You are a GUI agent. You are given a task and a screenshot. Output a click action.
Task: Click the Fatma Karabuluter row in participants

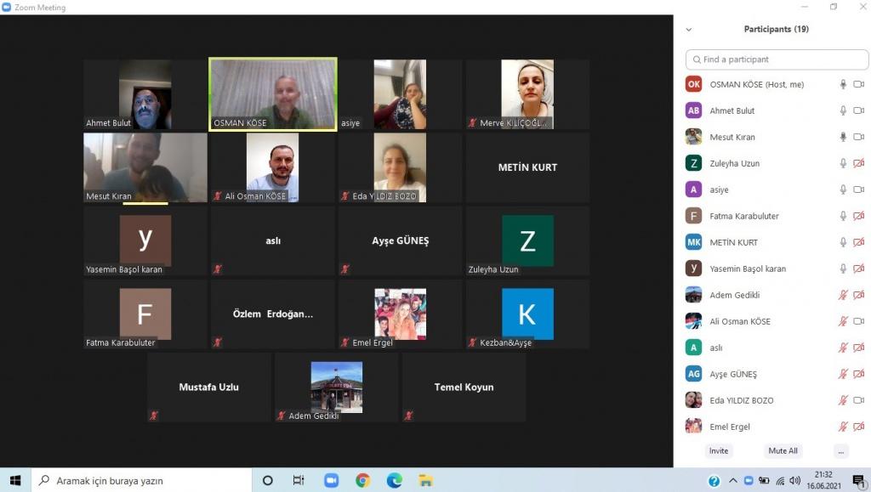[776, 216]
